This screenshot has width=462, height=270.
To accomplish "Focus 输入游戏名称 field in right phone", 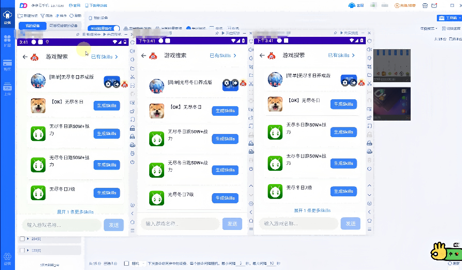I will [x=298, y=224].
